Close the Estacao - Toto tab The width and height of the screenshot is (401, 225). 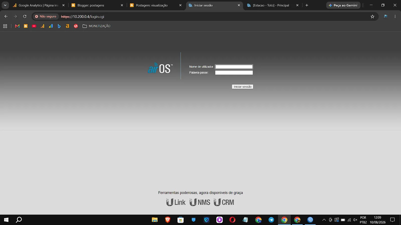click(297, 5)
